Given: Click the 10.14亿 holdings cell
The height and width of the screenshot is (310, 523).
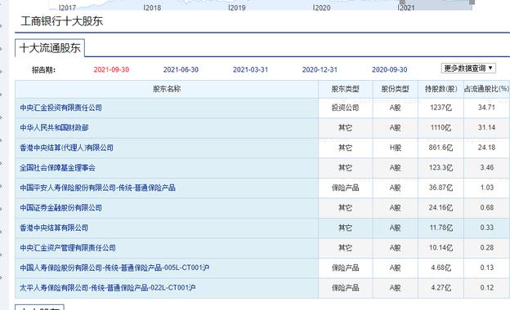Looking at the screenshot, I should [x=441, y=248].
